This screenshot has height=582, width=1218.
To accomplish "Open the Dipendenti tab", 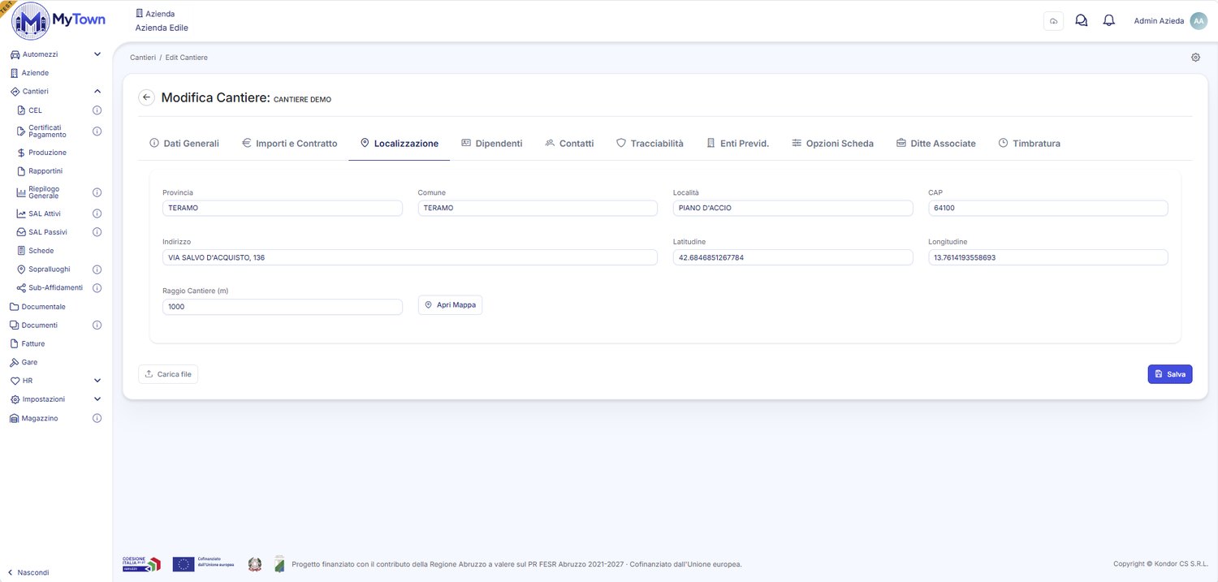I will pyautogui.click(x=492, y=144).
